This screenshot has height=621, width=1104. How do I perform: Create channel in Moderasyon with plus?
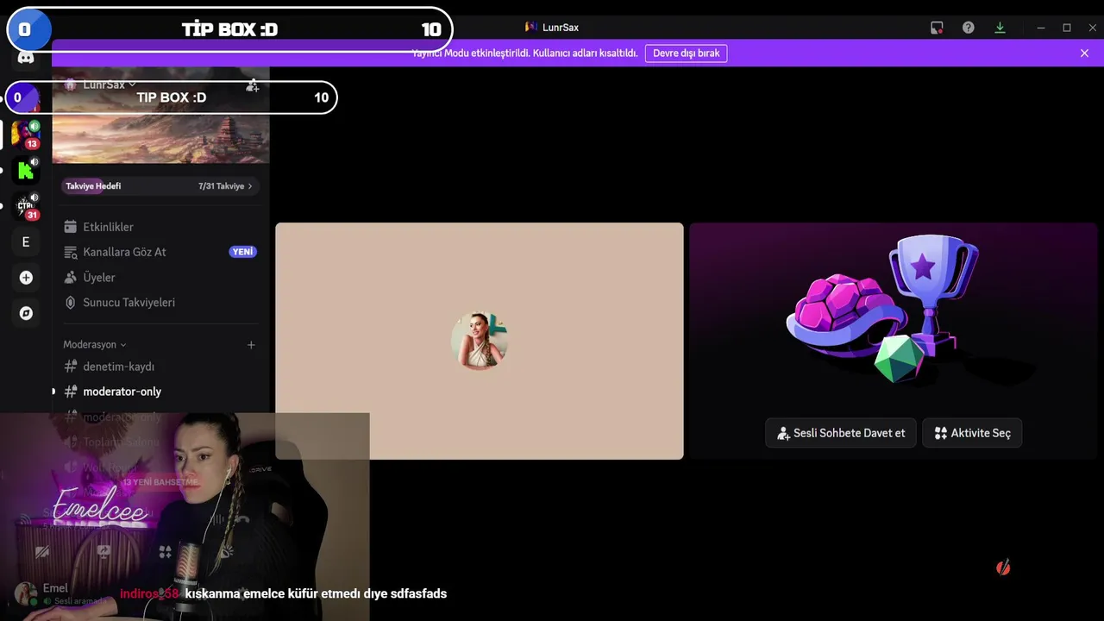click(x=251, y=345)
